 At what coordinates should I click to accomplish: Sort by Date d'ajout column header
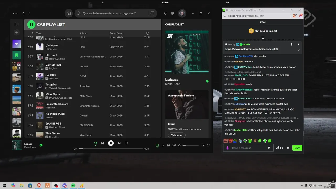[x=117, y=33]
